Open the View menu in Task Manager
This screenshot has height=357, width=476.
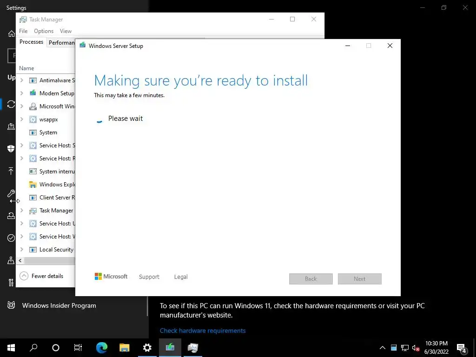tap(66, 31)
